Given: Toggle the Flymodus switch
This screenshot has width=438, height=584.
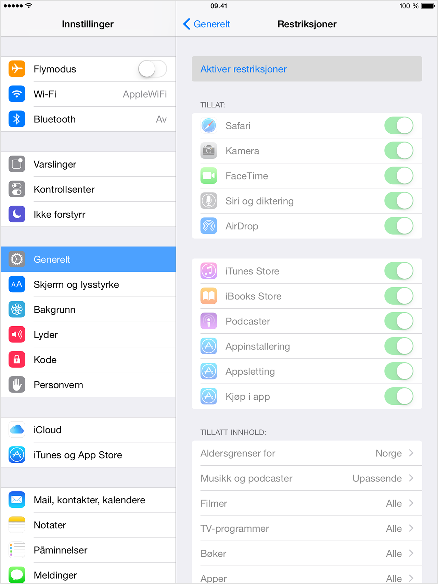Looking at the screenshot, I should (x=153, y=69).
